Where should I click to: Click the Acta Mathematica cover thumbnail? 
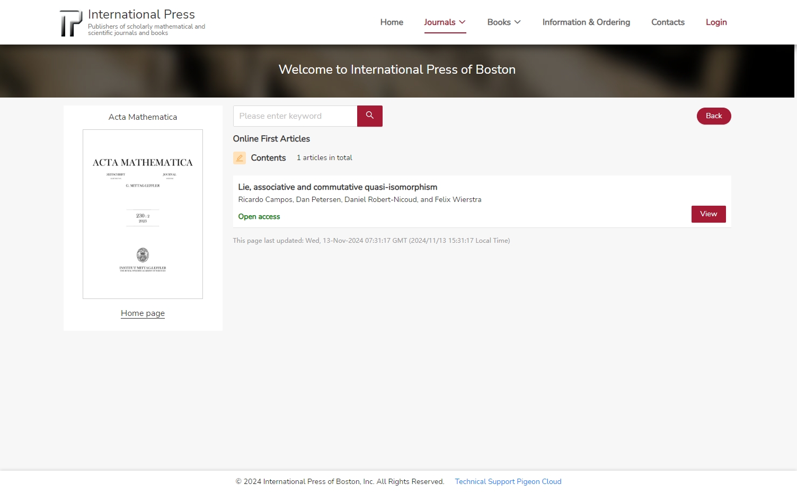click(143, 214)
